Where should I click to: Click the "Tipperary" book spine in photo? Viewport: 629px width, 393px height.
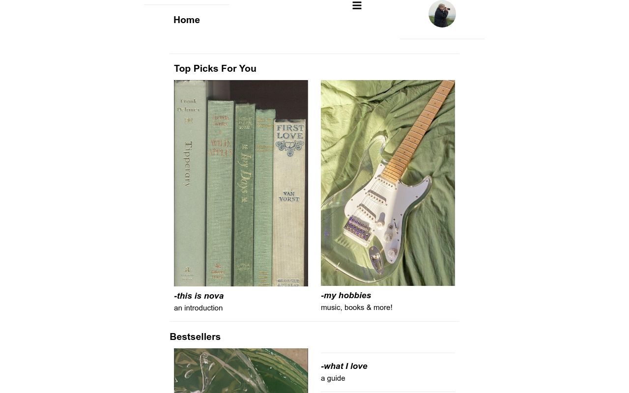[190, 182]
